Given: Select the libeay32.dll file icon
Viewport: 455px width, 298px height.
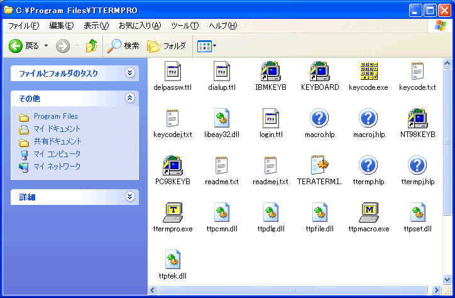Looking at the screenshot, I should coord(222,118).
